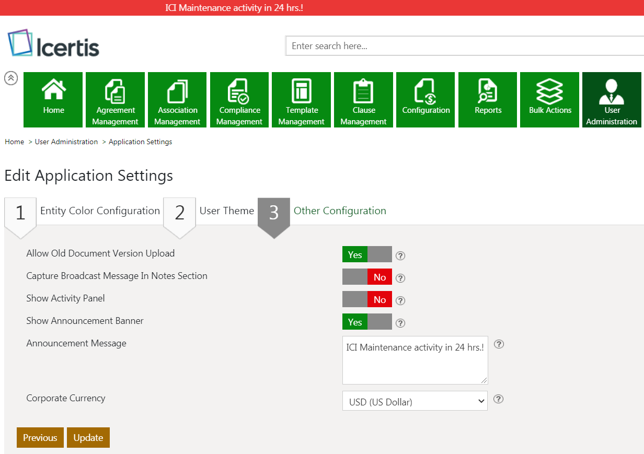The height and width of the screenshot is (454, 644).
Task: Open the Bulk Actions tile
Action: [x=549, y=99]
